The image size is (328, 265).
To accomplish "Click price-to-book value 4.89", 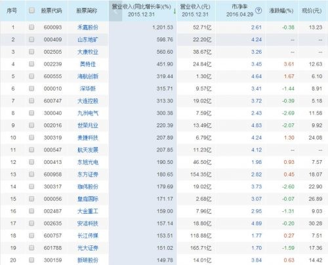I will 256,223.
